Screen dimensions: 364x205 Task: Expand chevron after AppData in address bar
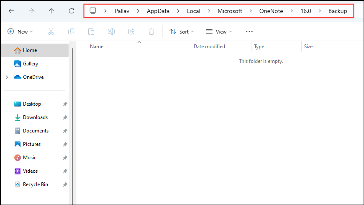pos(178,11)
